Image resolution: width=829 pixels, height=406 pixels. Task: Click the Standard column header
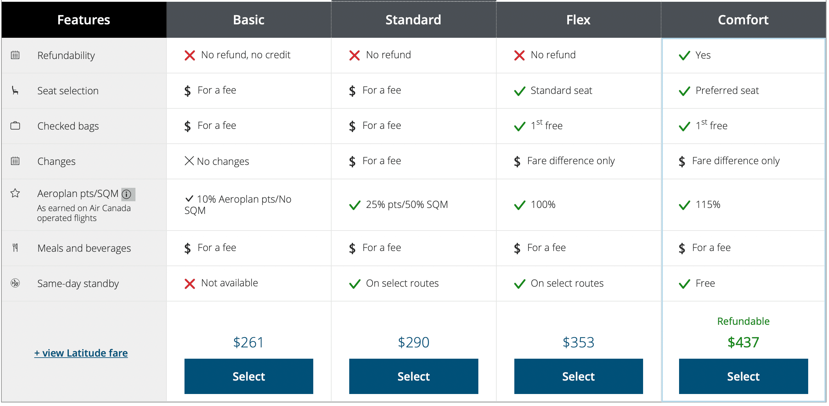click(413, 20)
